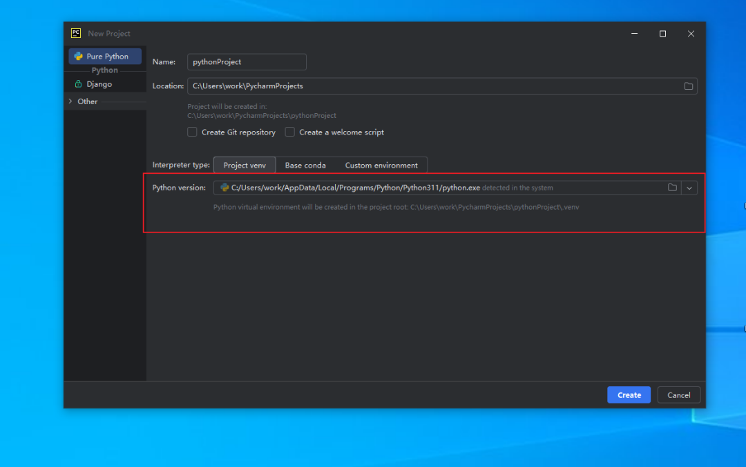Enable Create Git repository checkbox
Screen dimensions: 746x467
[192, 132]
